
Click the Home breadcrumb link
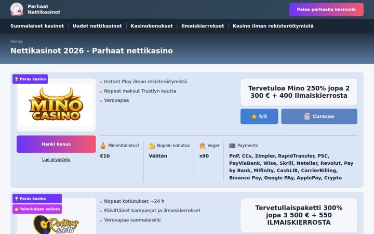(17, 41)
